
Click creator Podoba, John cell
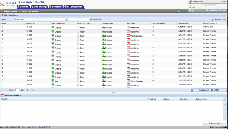click(x=208, y=27)
